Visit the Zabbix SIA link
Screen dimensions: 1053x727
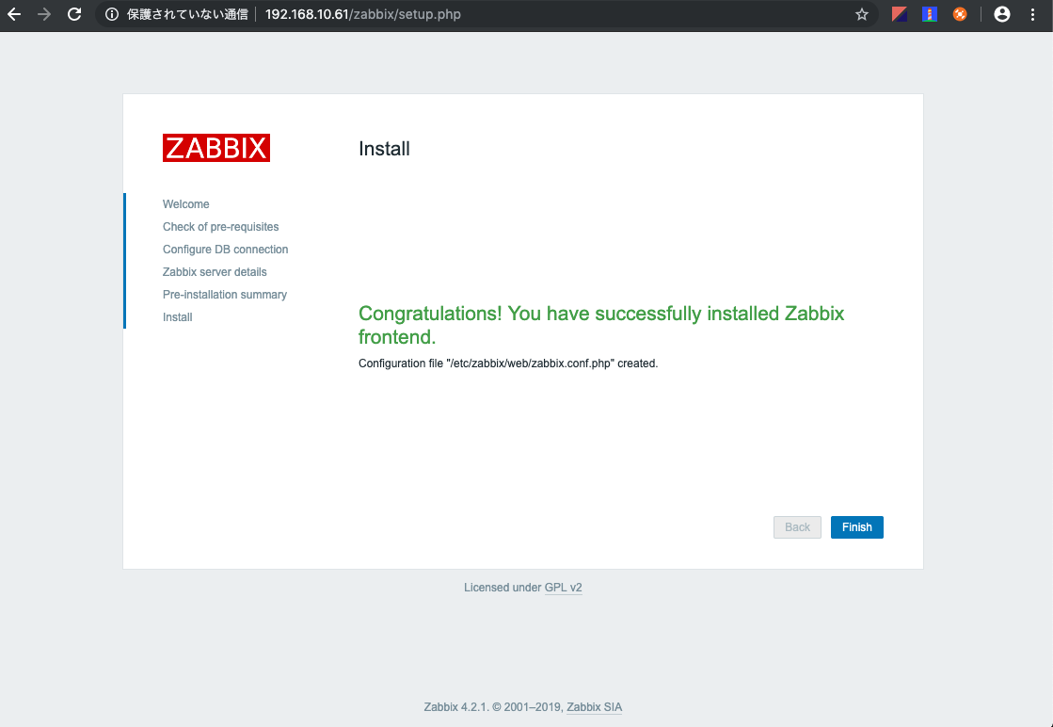594,706
